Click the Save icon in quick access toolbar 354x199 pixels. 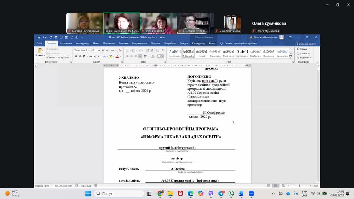pos(39,37)
